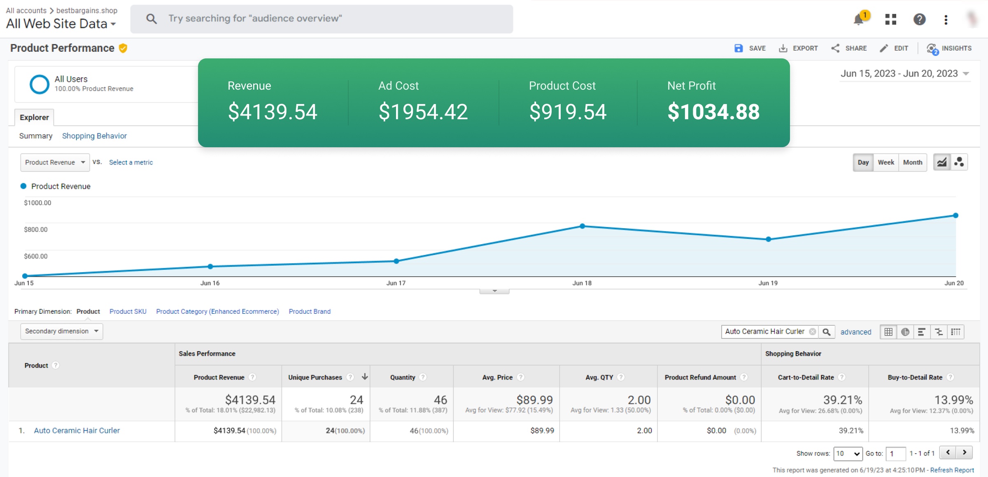The width and height of the screenshot is (988, 477).
Task: Open the Product Revenue metric dropdown
Action: tap(55, 162)
